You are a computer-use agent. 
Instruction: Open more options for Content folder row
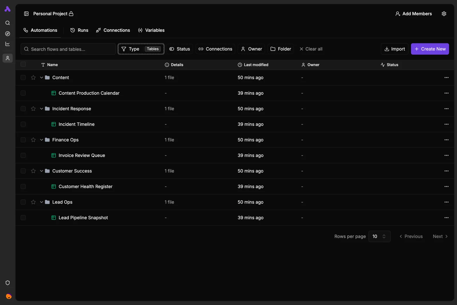446,77
